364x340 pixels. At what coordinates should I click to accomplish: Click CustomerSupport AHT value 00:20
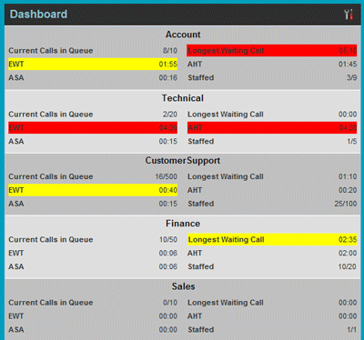pyautogui.click(x=348, y=190)
